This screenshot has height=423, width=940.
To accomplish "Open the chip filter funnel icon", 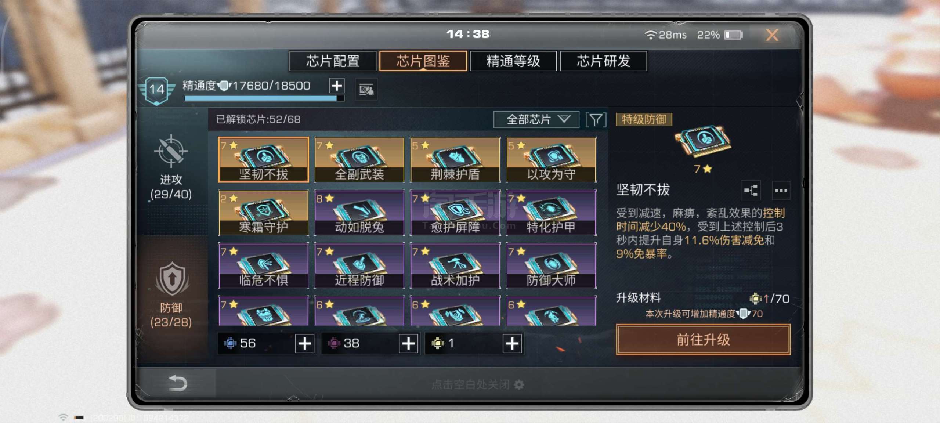I will (x=596, y=119).
